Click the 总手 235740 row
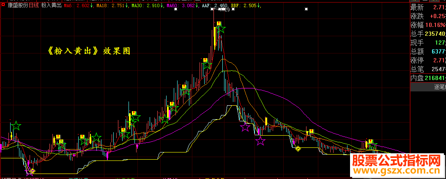Viewport: 446px width, 179px height. [428, 34]
